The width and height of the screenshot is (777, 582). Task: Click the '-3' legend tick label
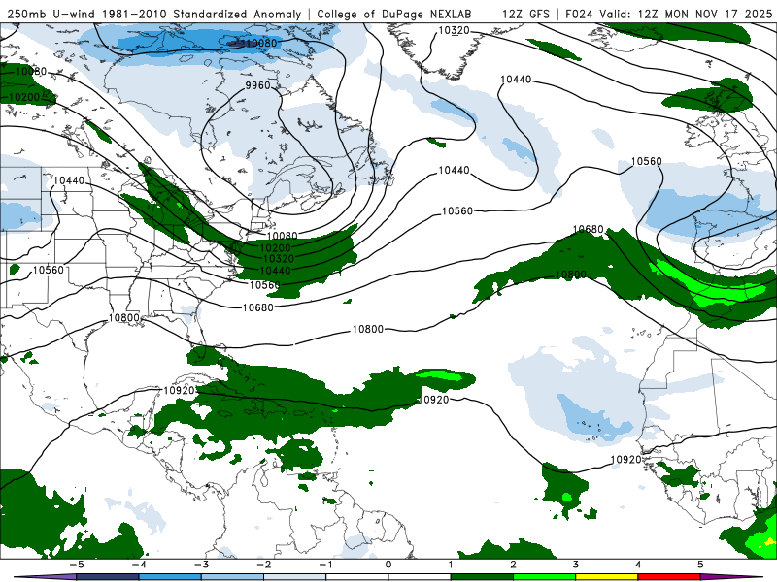pyautogui.click(x=201, y=565)
